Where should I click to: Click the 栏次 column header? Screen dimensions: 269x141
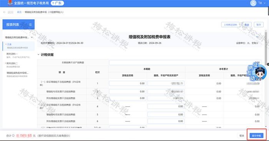pyautogui.click(x=98, y=72)
